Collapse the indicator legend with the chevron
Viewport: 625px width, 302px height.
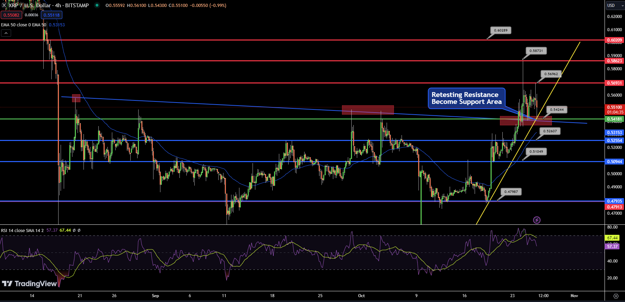[x=6, y=33]
